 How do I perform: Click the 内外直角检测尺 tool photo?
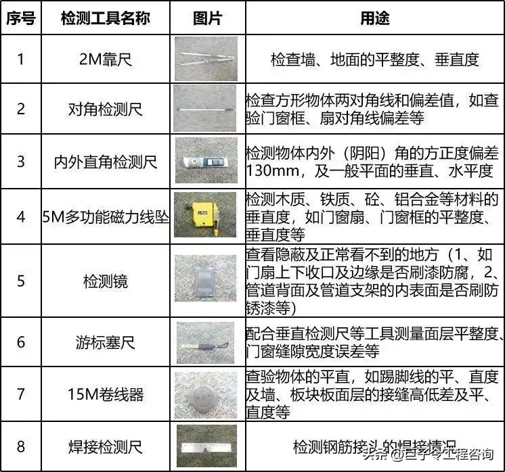click(206, 160)
